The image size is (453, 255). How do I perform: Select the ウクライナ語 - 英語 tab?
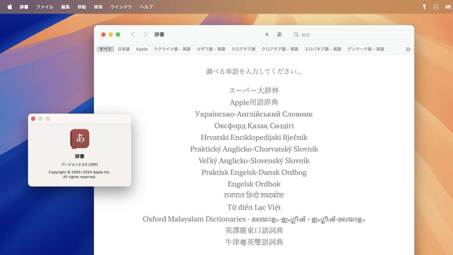tap(172, 49)
